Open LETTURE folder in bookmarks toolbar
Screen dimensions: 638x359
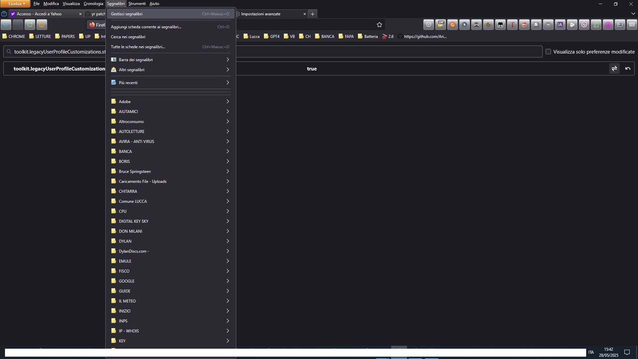(40, 36)
